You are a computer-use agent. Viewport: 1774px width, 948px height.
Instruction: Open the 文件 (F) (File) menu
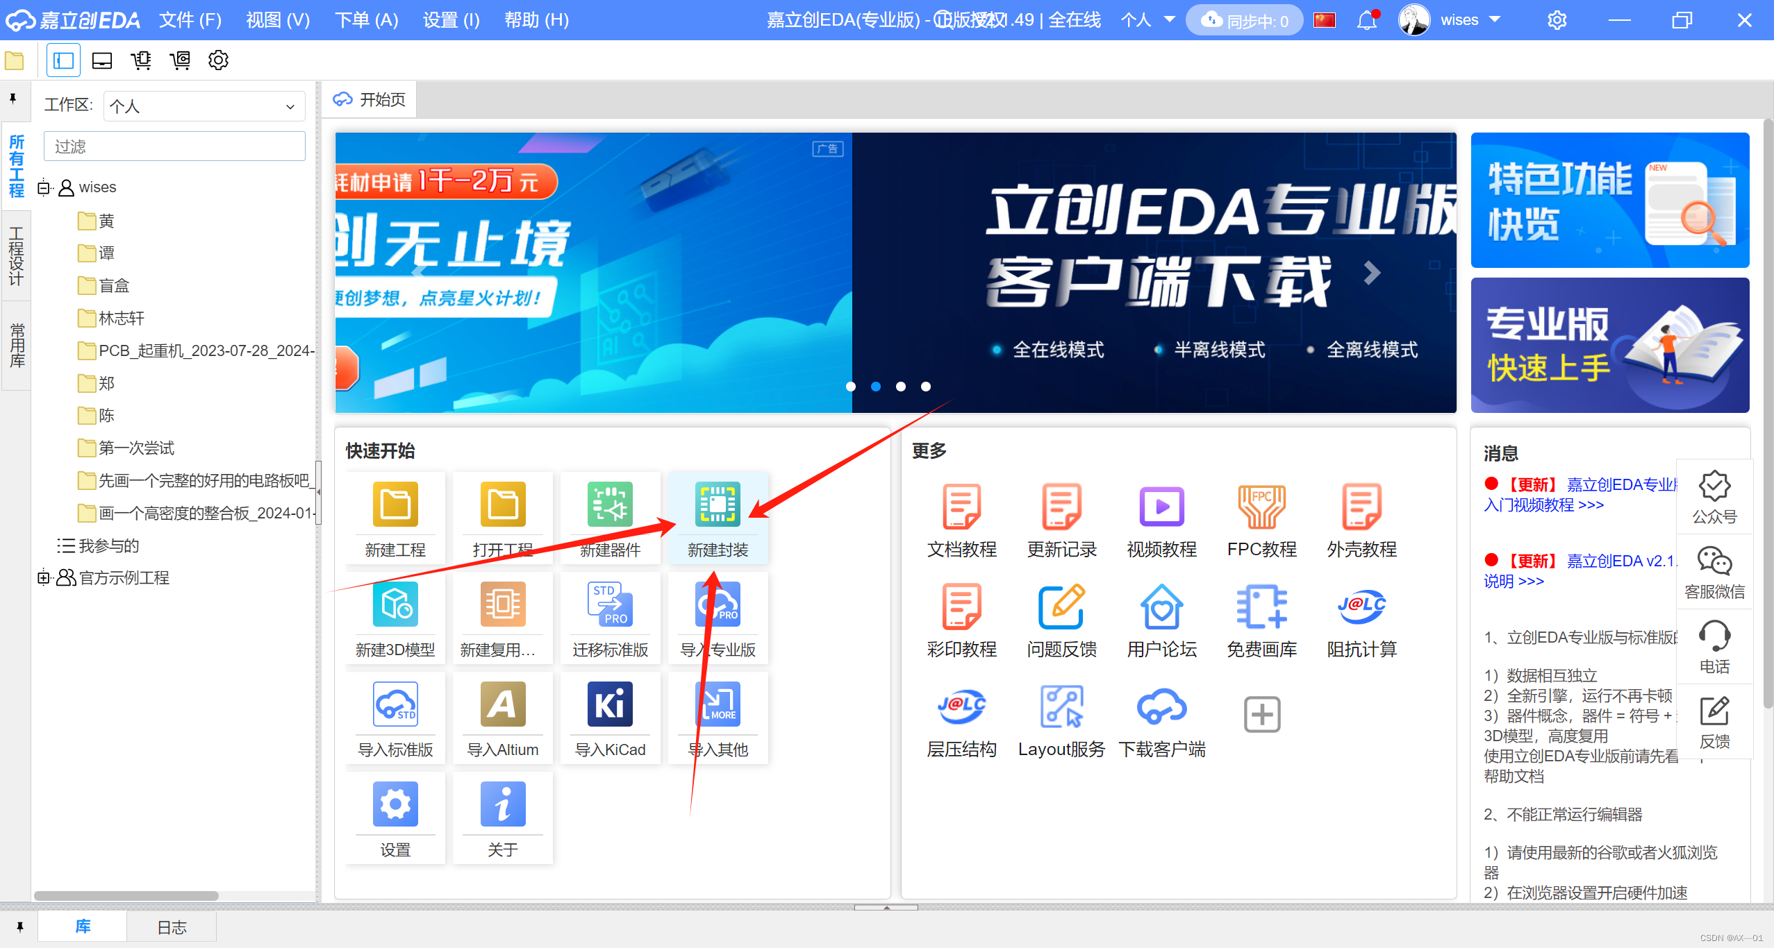pos(190,20)
